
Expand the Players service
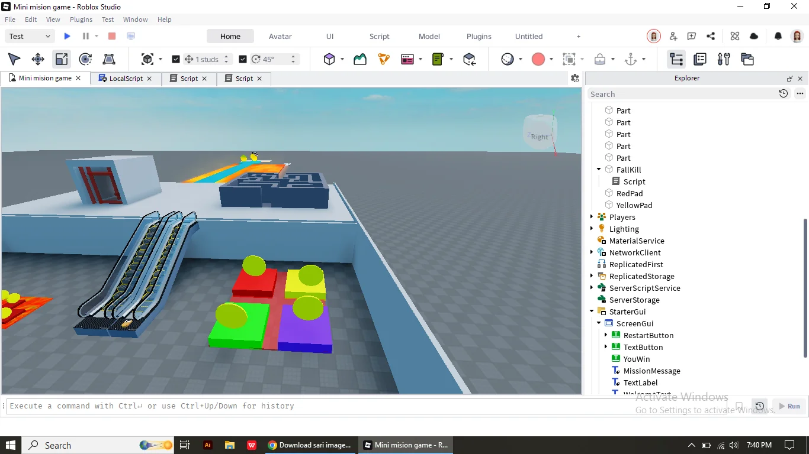click(592, 217)
